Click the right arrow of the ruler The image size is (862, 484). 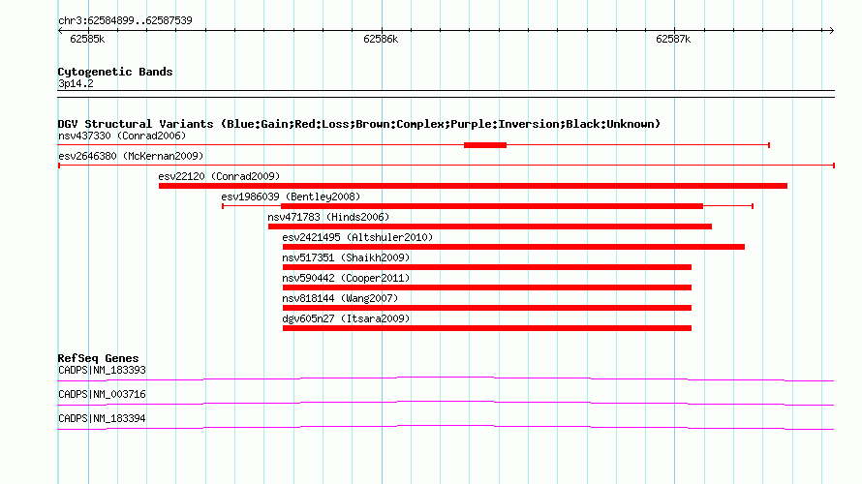pos(831,31)
